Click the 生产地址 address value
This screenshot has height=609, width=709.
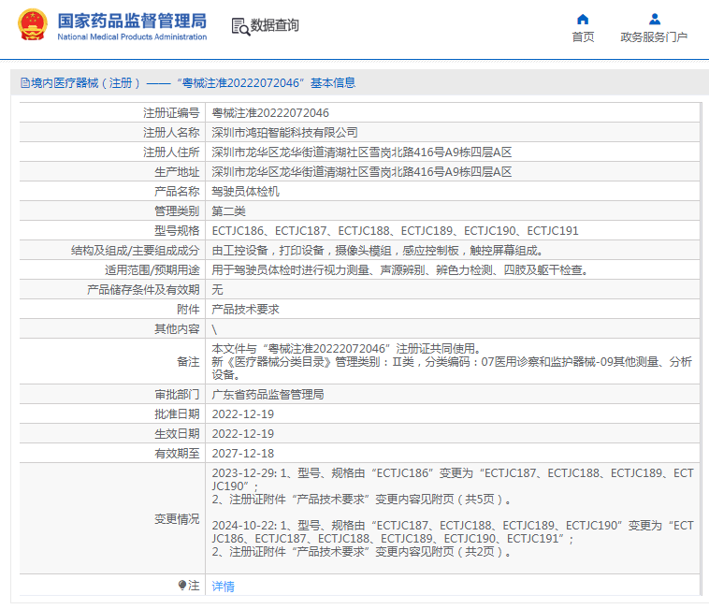[362, 172]
